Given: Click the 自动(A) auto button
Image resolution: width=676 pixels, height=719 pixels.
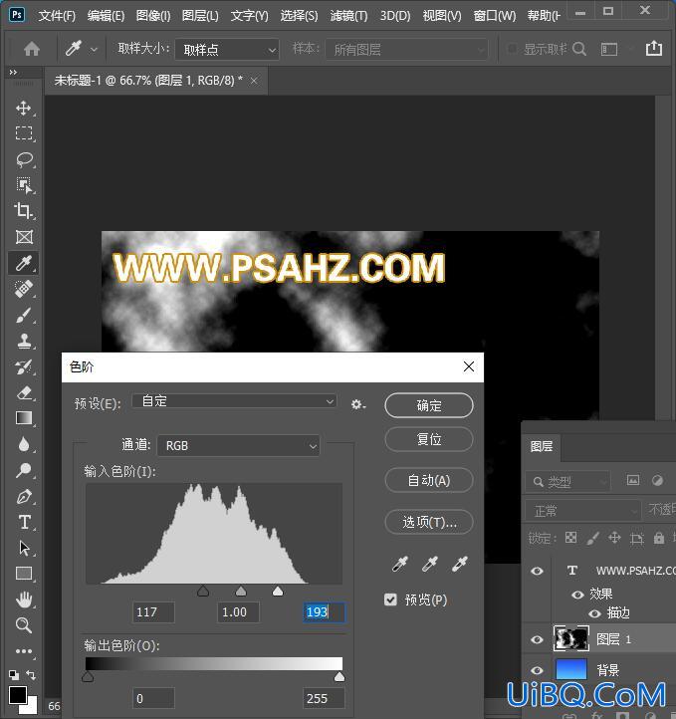Looking at the screenshot, I should coord(429,481).
